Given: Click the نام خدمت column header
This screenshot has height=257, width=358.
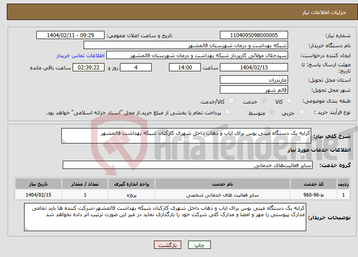Looking at the screenshot, I should pos(222,184).
